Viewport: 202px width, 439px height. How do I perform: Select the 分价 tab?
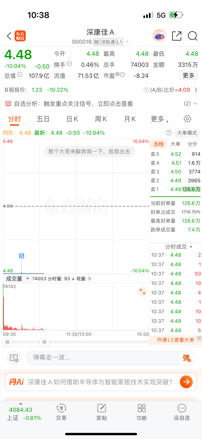click(192, 144)
